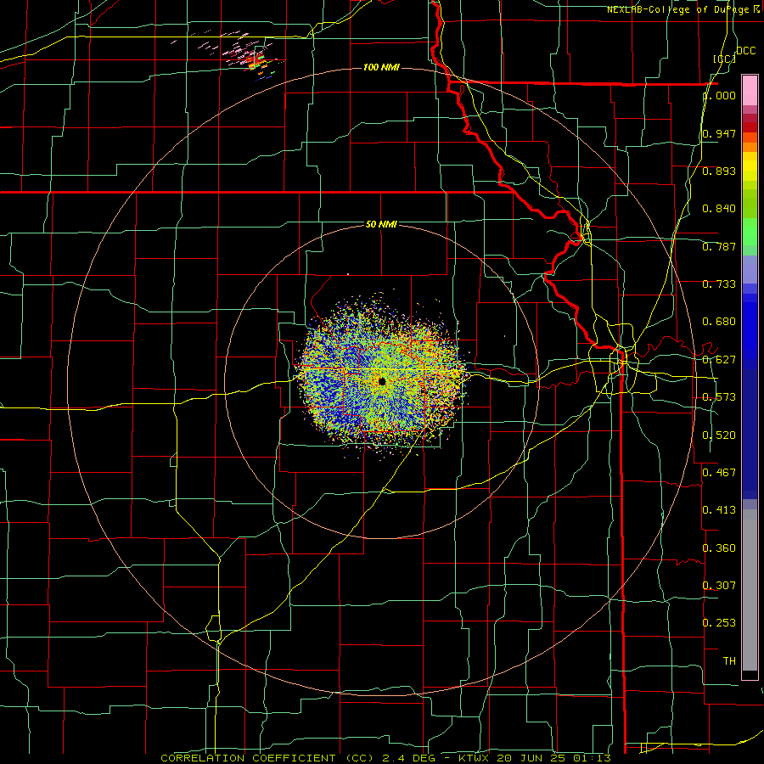Click the DCC product label above the color bar
764x764 pixels.
[745, 50]
